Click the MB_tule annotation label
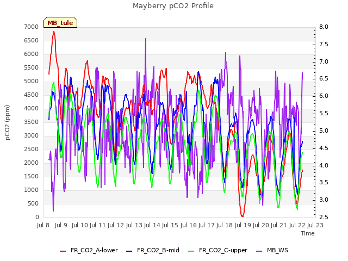Image resolution: width=348 pixels, height=261 pixels. coord(60,23)
